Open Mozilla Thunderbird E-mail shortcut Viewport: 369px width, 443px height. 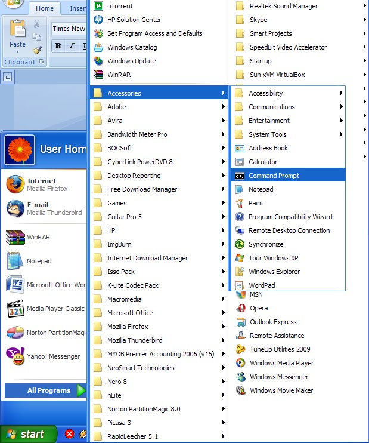[x=45, y=208]
